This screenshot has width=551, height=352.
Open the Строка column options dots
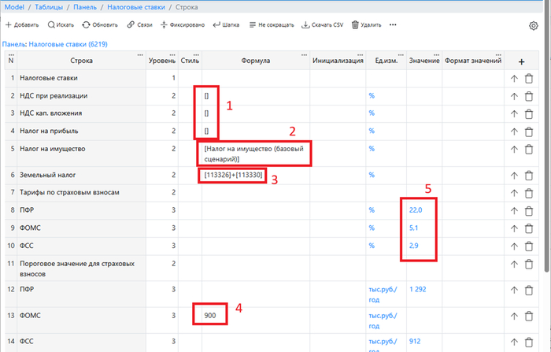pos(140,54)
